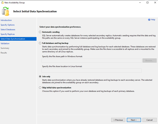158x124 pixels.
Task: Open the Specify Replicas step
Action: 8,34
